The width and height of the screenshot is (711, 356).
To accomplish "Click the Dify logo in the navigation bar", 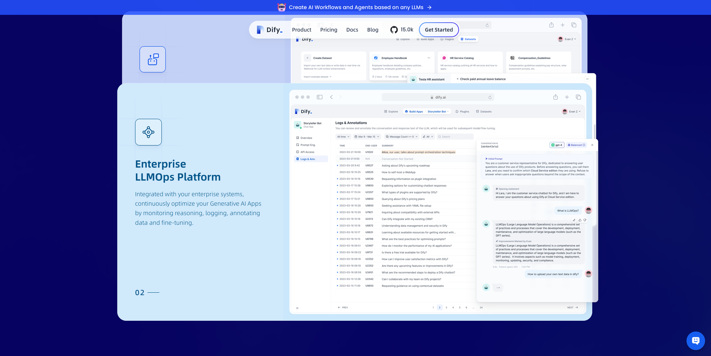I will point(269,30).
